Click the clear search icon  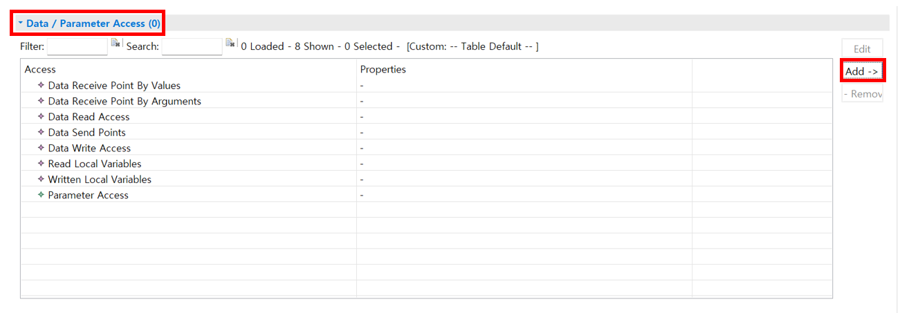[230, 44]
